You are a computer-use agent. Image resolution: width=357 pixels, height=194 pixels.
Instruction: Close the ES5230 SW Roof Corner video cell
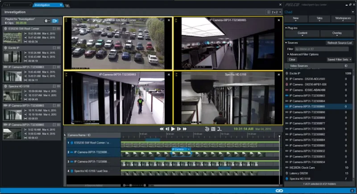click(x=169, y=20)
